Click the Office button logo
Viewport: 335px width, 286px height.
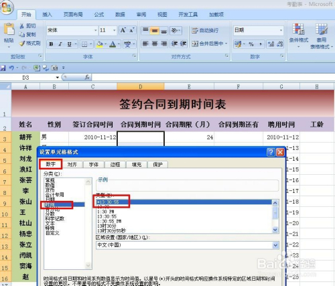(x=6, y=7)
